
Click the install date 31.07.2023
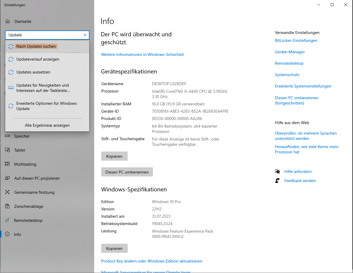(x=161, y=216)
